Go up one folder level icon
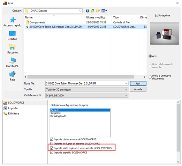The image size is (182, 166). tap(93, 11)
